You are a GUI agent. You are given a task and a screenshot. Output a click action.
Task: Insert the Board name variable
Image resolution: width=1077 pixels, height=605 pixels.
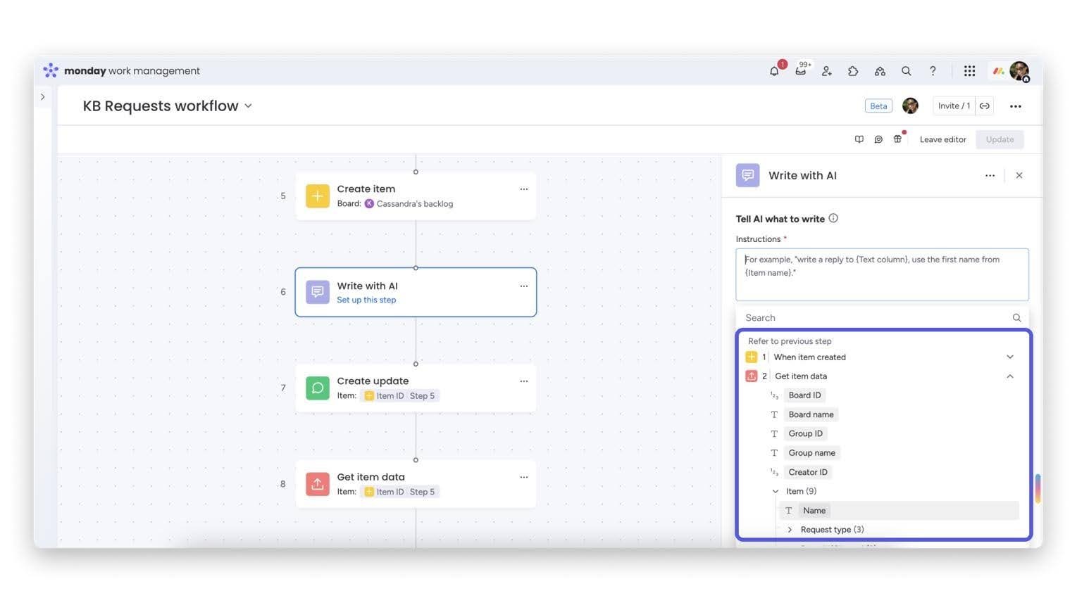pos(811,415)
